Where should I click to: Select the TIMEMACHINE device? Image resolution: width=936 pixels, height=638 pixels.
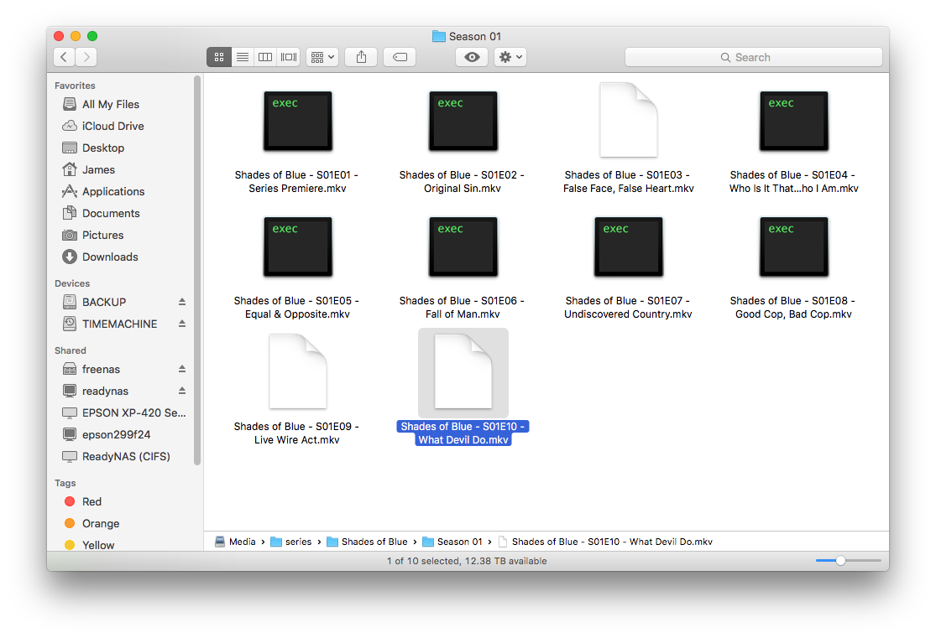coord(119,324)
